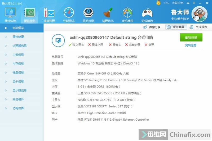Open the 论坛 forum link

click(x=166, y=3)
